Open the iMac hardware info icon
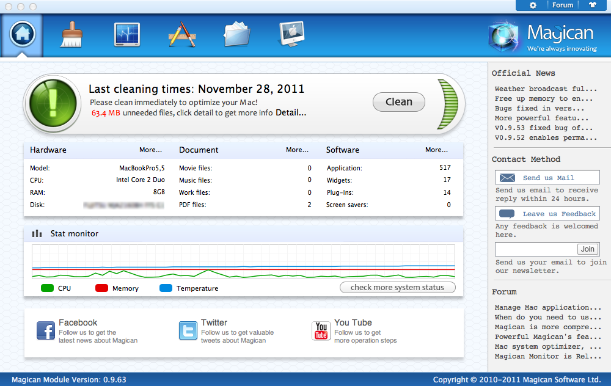The height and width of the screenshot is (386, 611). pyautogui.click(x=292, y=34)
